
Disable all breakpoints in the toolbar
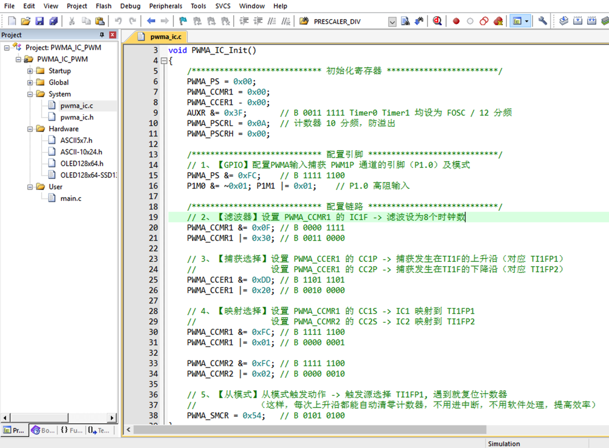click(x=484, y=21)
